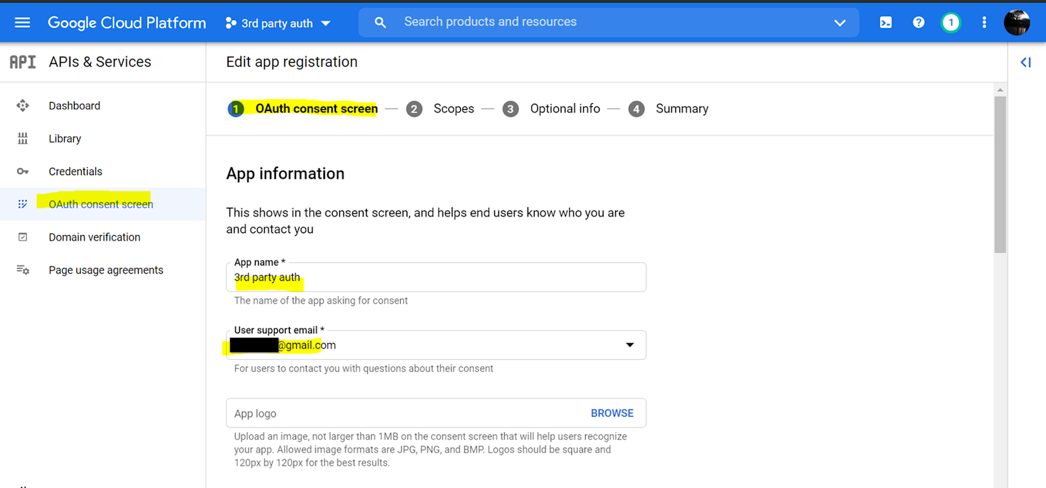Open the notifications badge showing 1
This screenshot has width=1046, height=488.
pyautogui.click(x=951, y=23)
